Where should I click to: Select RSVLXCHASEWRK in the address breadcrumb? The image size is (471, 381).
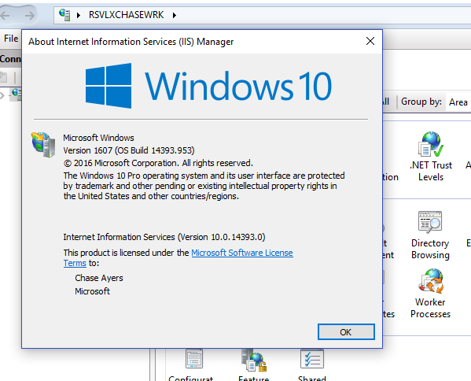coord(126,15)
